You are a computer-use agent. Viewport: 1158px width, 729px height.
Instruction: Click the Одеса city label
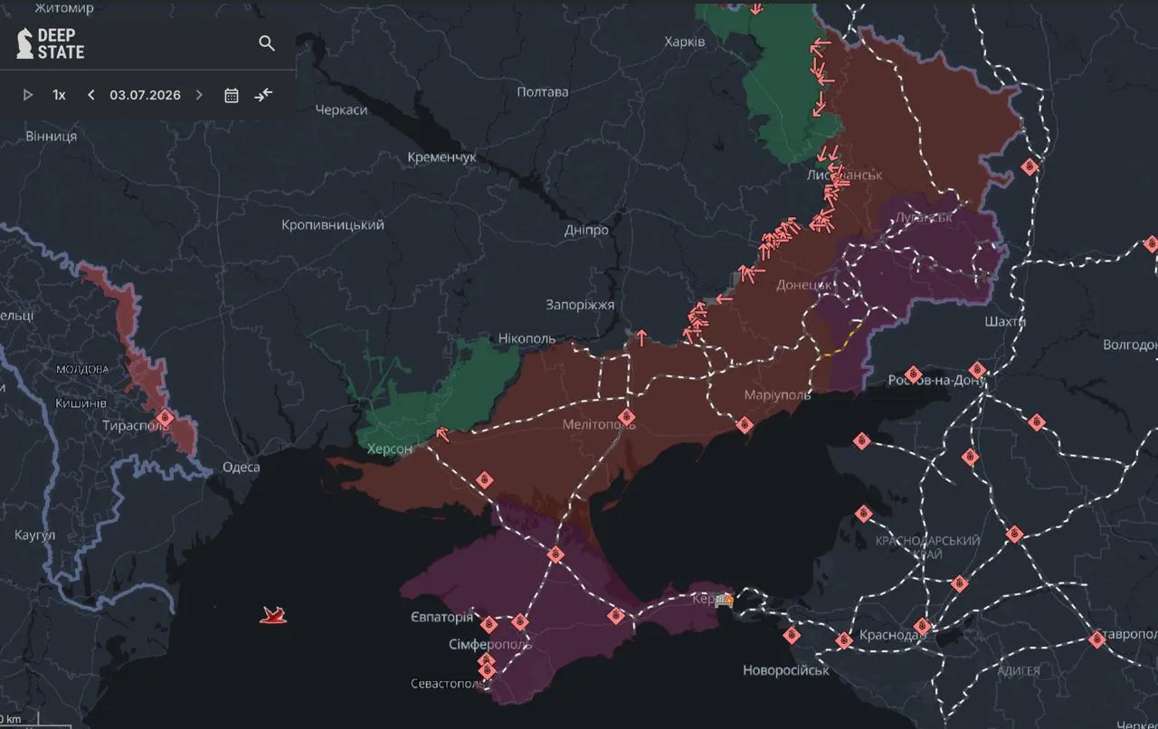tap(241, 468)
